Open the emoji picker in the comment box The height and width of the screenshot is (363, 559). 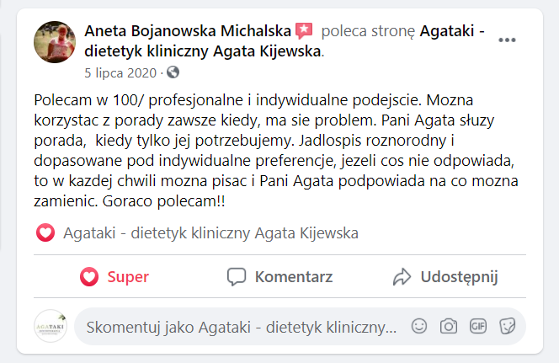coord(418,326)
